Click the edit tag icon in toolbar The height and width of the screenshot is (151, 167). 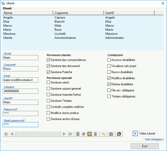click(x=84, y=134)
